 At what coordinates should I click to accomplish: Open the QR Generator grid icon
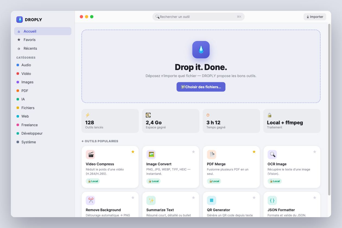(212, 201)
